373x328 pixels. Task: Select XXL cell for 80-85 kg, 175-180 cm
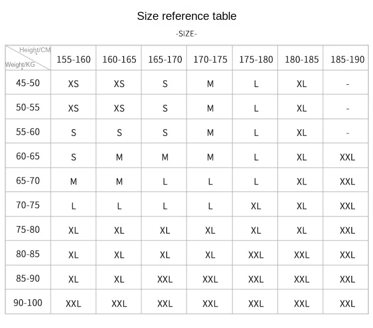[x=256, y=255]
